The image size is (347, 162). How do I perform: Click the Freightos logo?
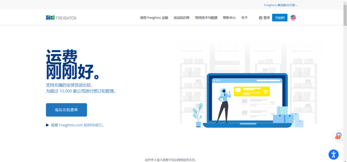(x=61, y=18)
